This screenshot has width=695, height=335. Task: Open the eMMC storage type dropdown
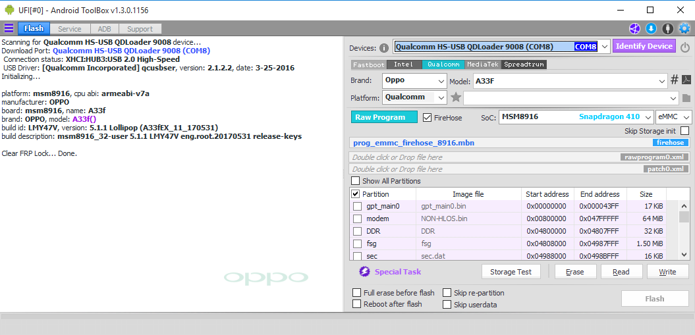point(674,117)
